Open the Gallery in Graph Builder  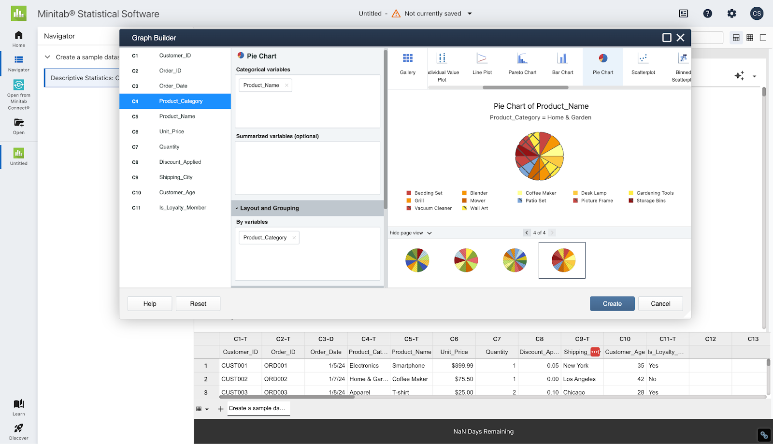[x=407, y=64]
